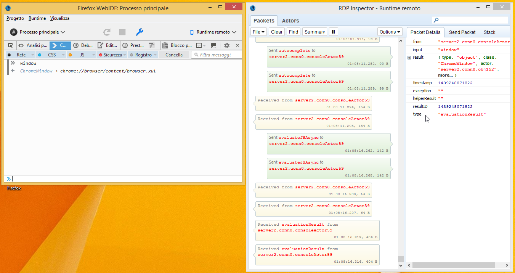Select the Sent autocomplete packet at 01:08:11.283
This screenshot has height=273, width=515.
tap(329, 57)
